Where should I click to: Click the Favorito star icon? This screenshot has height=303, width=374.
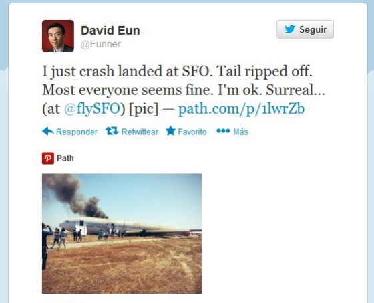(170, 131)
